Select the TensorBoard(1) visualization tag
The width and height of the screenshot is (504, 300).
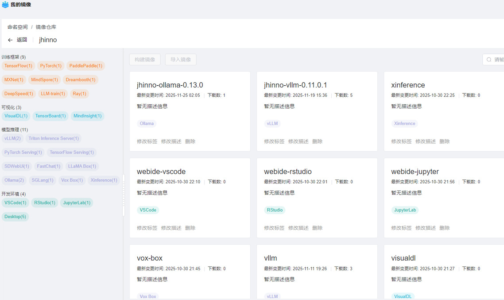[x=50, y=116]
